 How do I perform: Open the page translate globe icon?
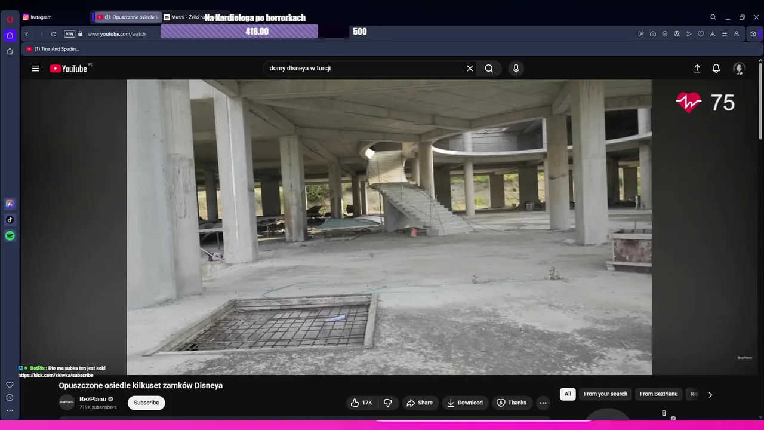677,34
